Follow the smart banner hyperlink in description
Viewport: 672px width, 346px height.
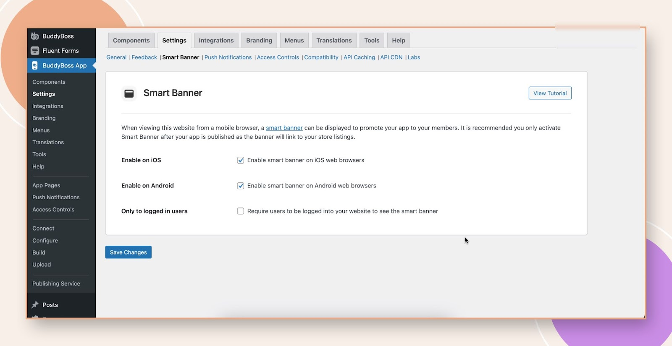coord(284,128)
